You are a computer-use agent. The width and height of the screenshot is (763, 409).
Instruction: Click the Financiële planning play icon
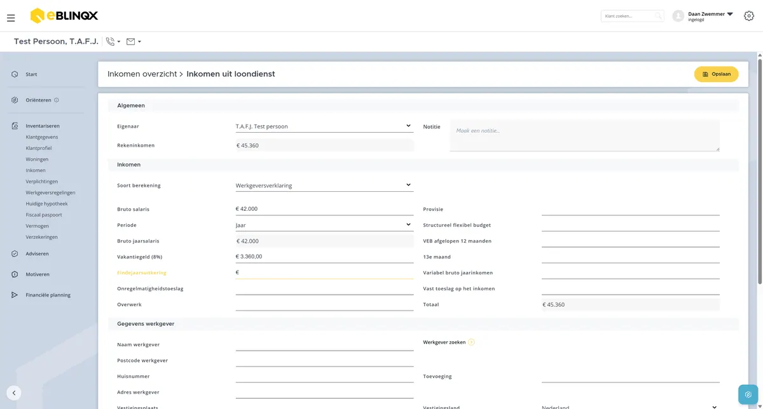click(x=15, y=295)
